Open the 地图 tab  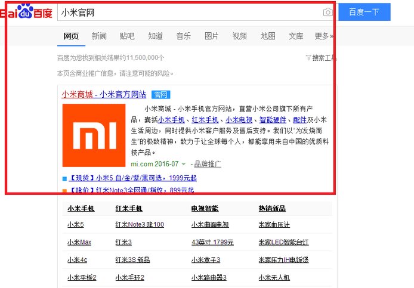[x=268, y=36]
